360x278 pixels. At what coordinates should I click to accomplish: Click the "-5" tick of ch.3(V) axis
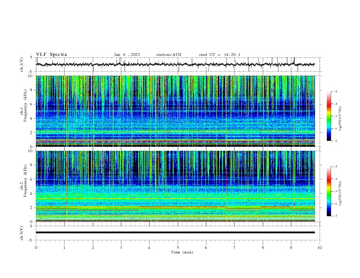[31, 240]
